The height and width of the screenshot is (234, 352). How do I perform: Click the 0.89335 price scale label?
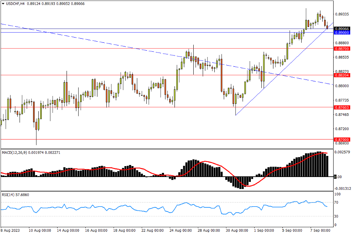(342, 14)
